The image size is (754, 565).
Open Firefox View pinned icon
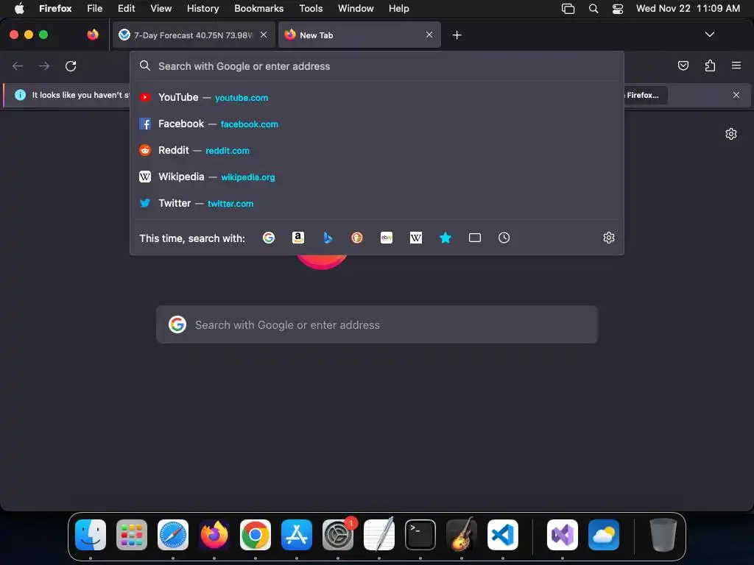tap(93, 35)
